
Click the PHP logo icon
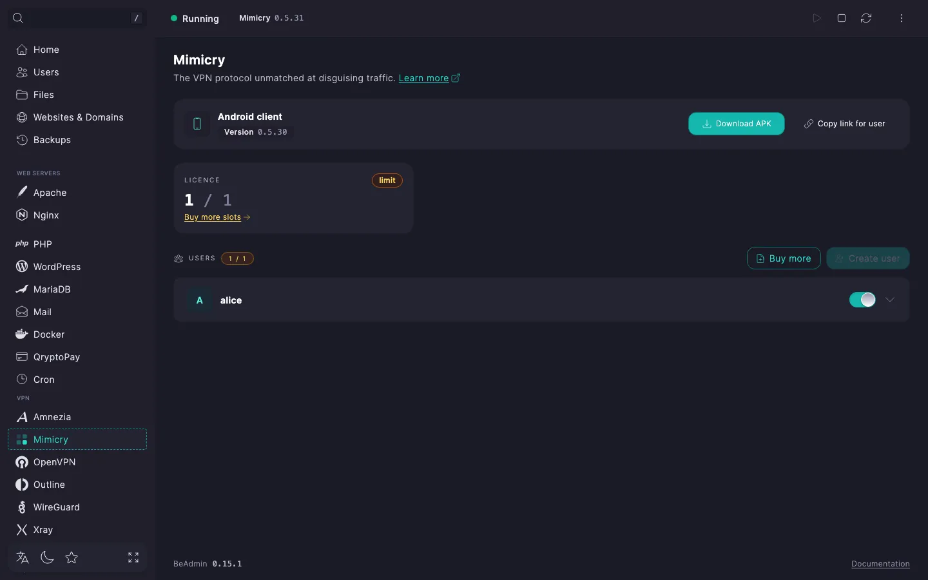pyautogui.click(x=22, y=244)
